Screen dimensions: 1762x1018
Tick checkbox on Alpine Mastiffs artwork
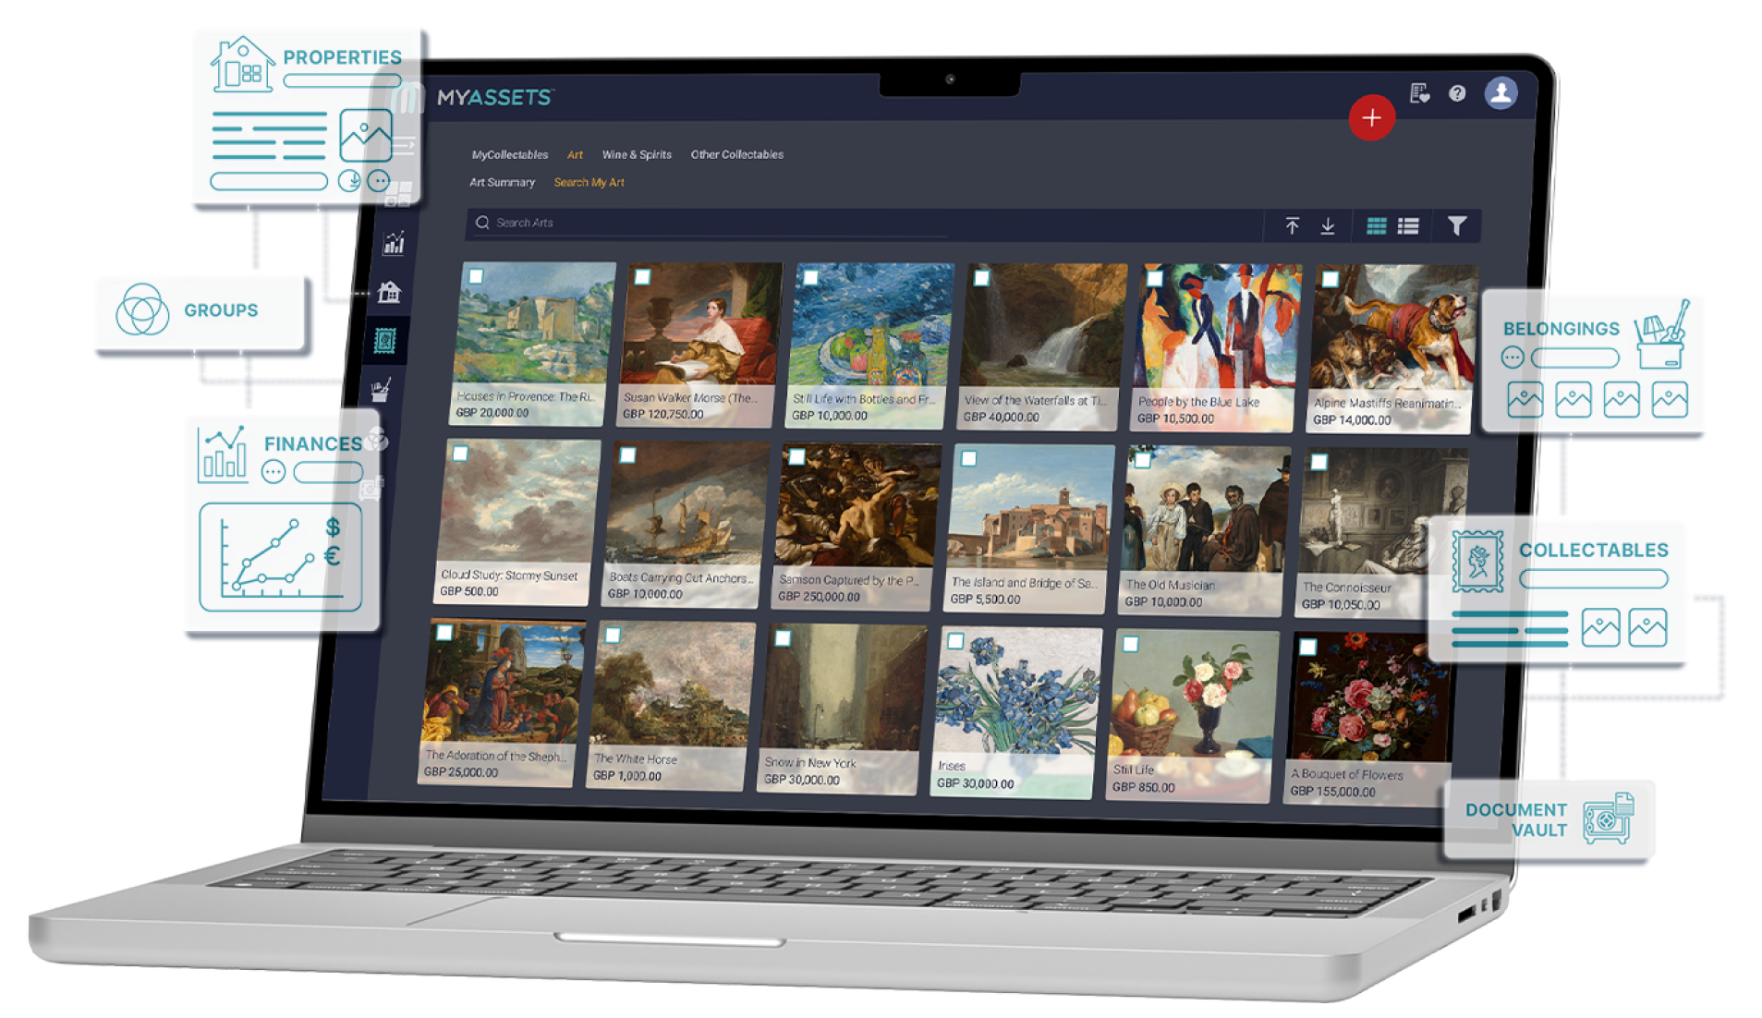tap(1331, 278)
